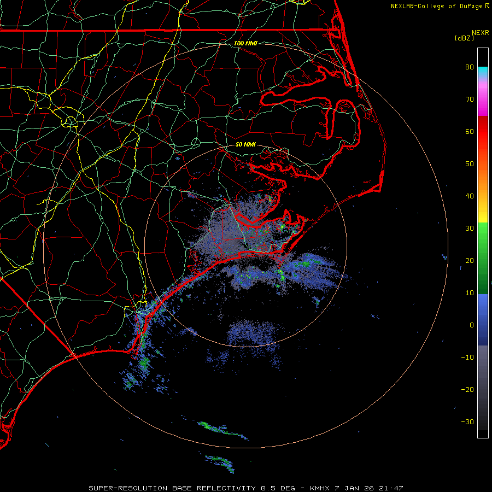Click the 80 dBZ scale label
Viewport: 492px width, 492px height.
[470, 67]
